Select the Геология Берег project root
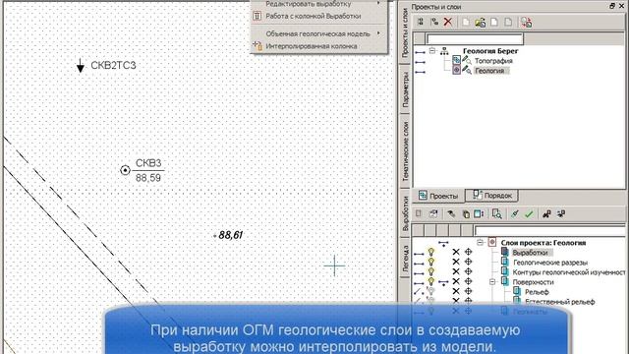The width and height of the screenshot is (629, 354). tap(490, 51)
